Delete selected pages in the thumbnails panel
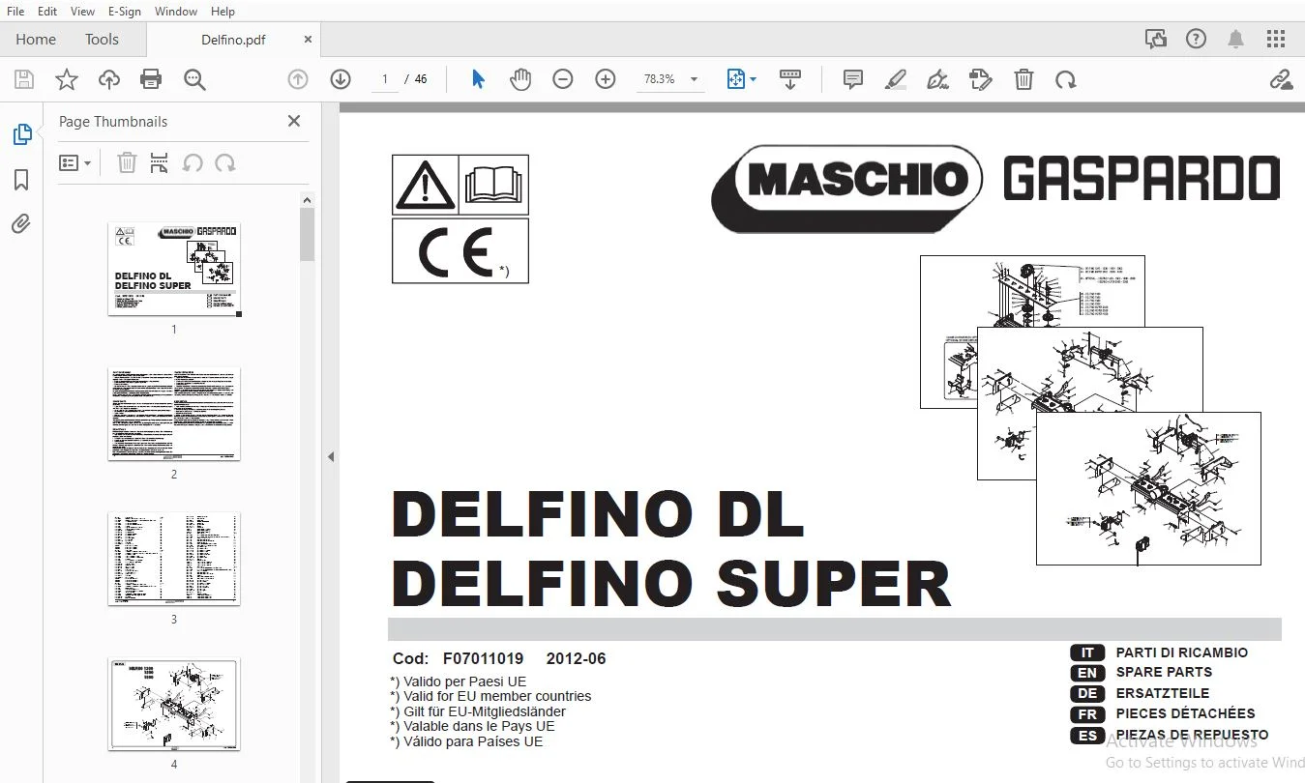1305x783 pixels. [127, 163]
